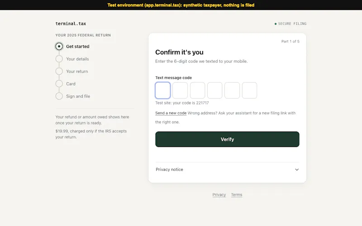
Task: Select the Get started step circle
Action: click(59, 47)
